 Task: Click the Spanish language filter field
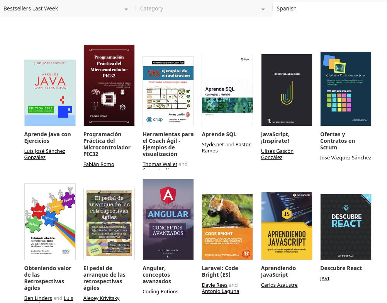point(330,9)
